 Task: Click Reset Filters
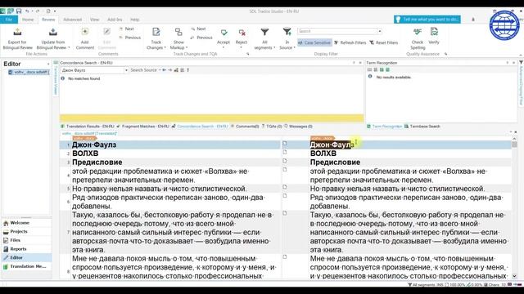(x=384, y=42)
